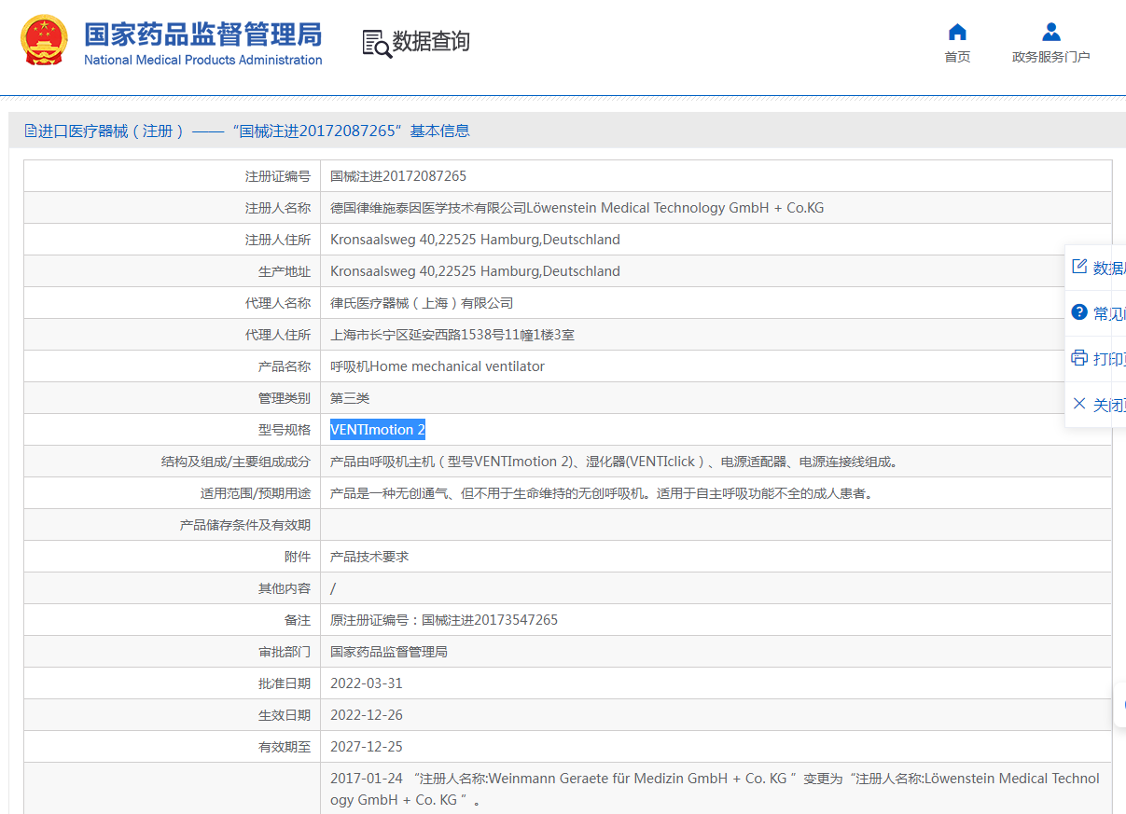
Task: Click the 原注册证编号 remark value
Action: pyautogui.click(x=444, y=620)
